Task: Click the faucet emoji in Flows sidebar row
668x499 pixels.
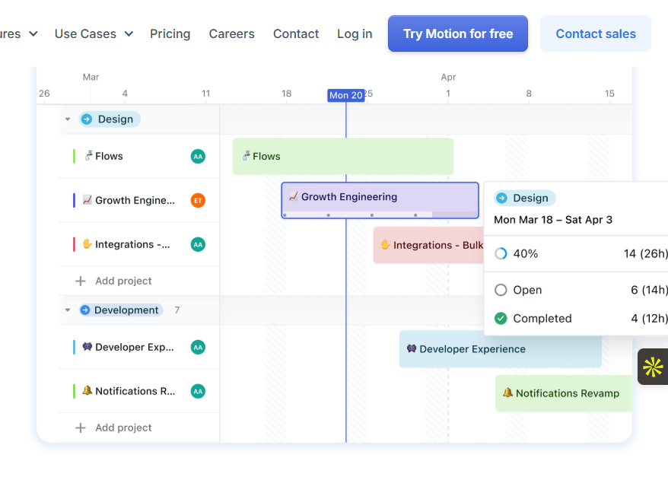Action: tap(88, 156)
